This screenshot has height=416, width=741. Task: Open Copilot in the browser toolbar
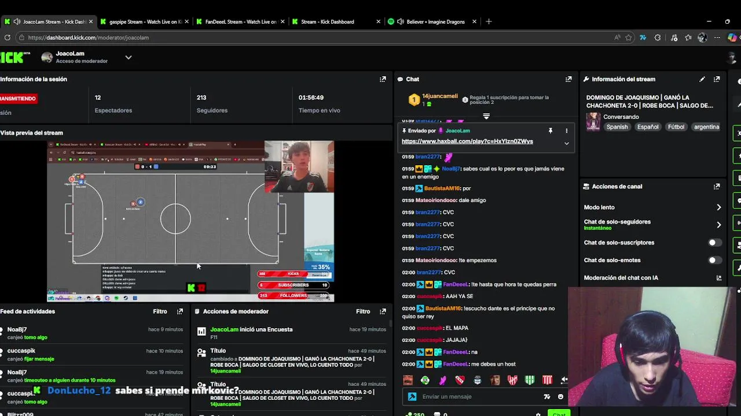click(x=732, y=38)
